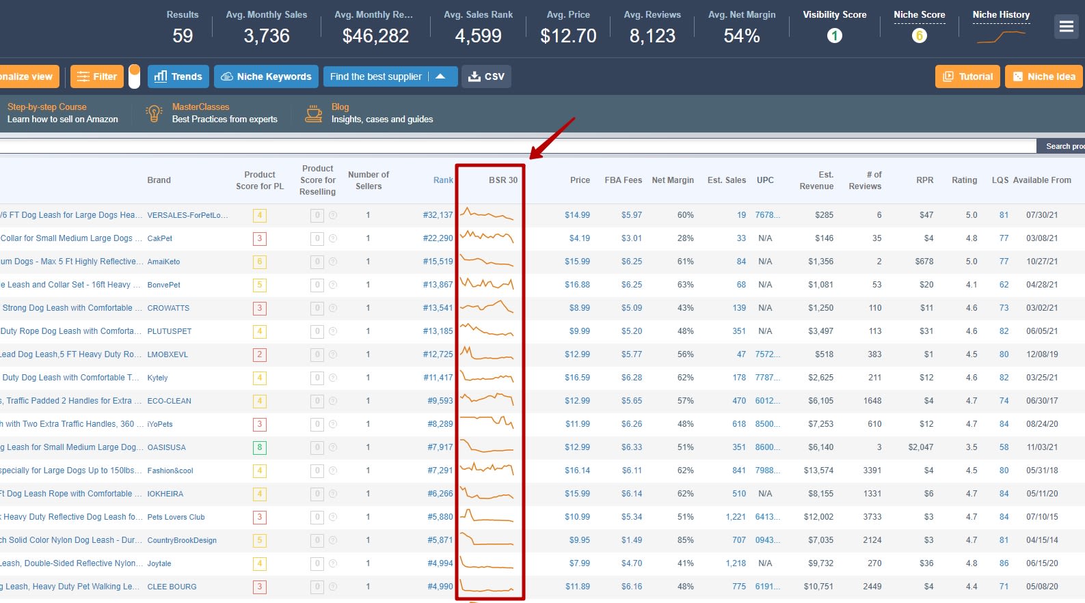The height and width of the screenshot is (603, 1085).
Task: Click the help icon in the Joytale row
Action: 333,563
